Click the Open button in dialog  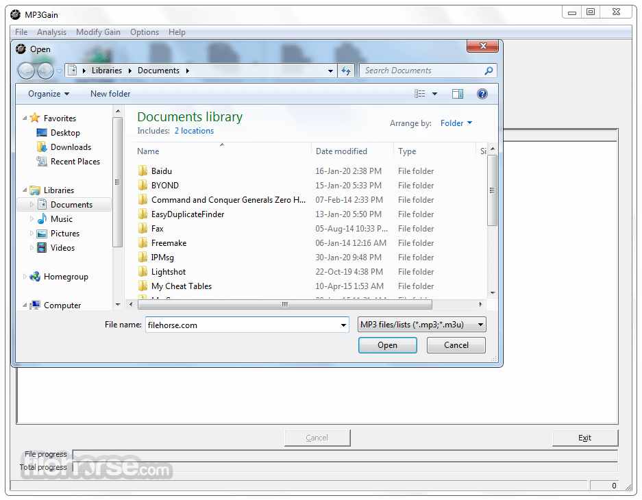coord(387,345)
